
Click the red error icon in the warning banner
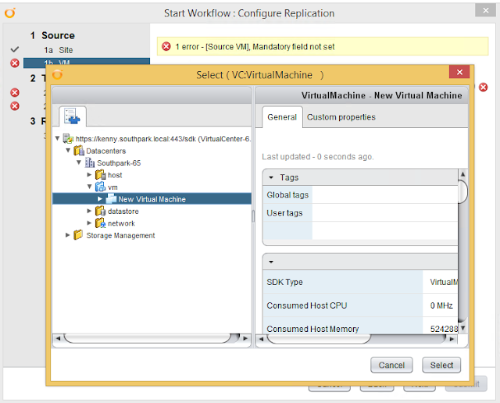pyautogui.click(x=166, y=47)
